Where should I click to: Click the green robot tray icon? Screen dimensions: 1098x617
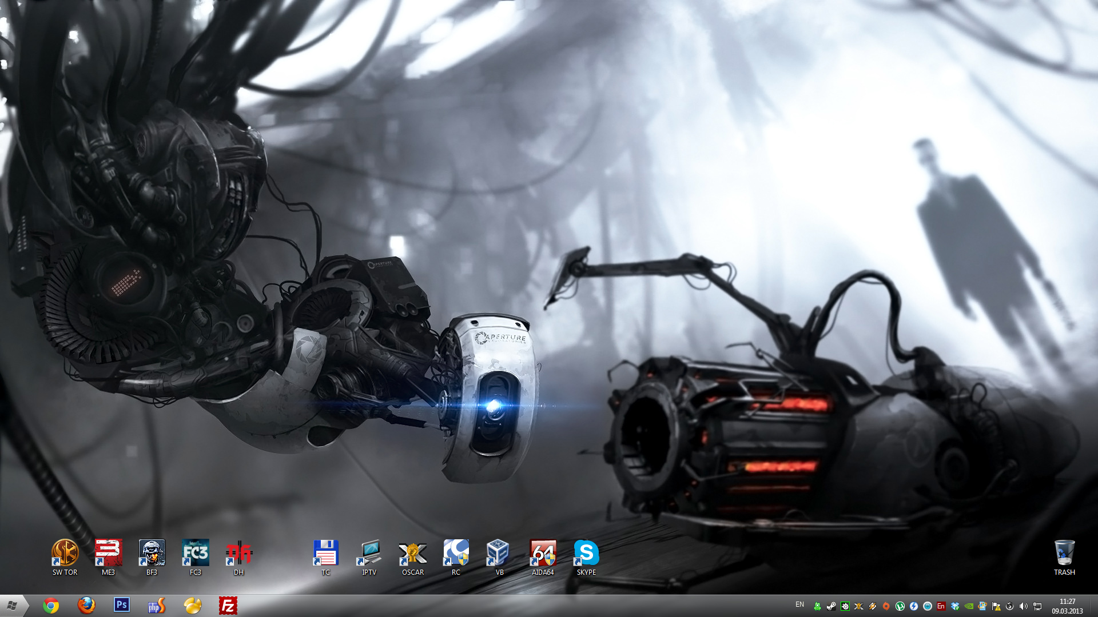pyautogui.click(x=818, y=606)
